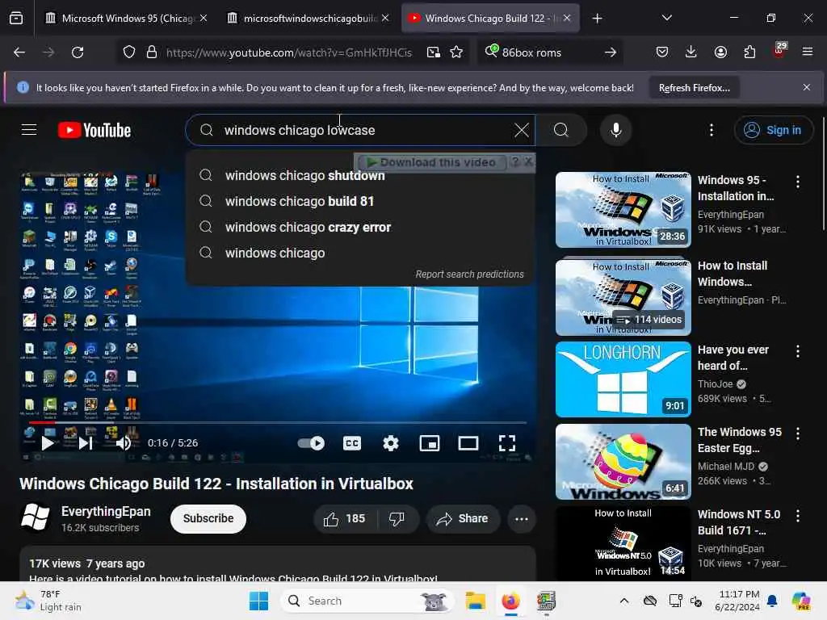
Task: Open options for Have you ever heard of video
Action: point(797,351)
